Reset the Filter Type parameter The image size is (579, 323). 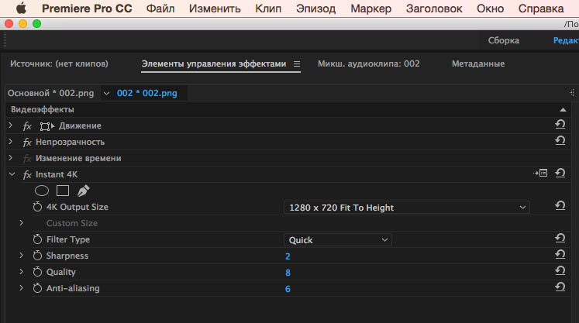pos(560,238)
